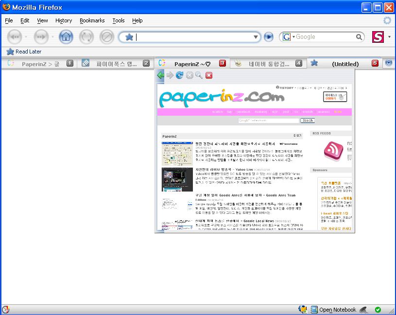Click the status bar icon at far left

pyautogui.click(x=5, y=310)
